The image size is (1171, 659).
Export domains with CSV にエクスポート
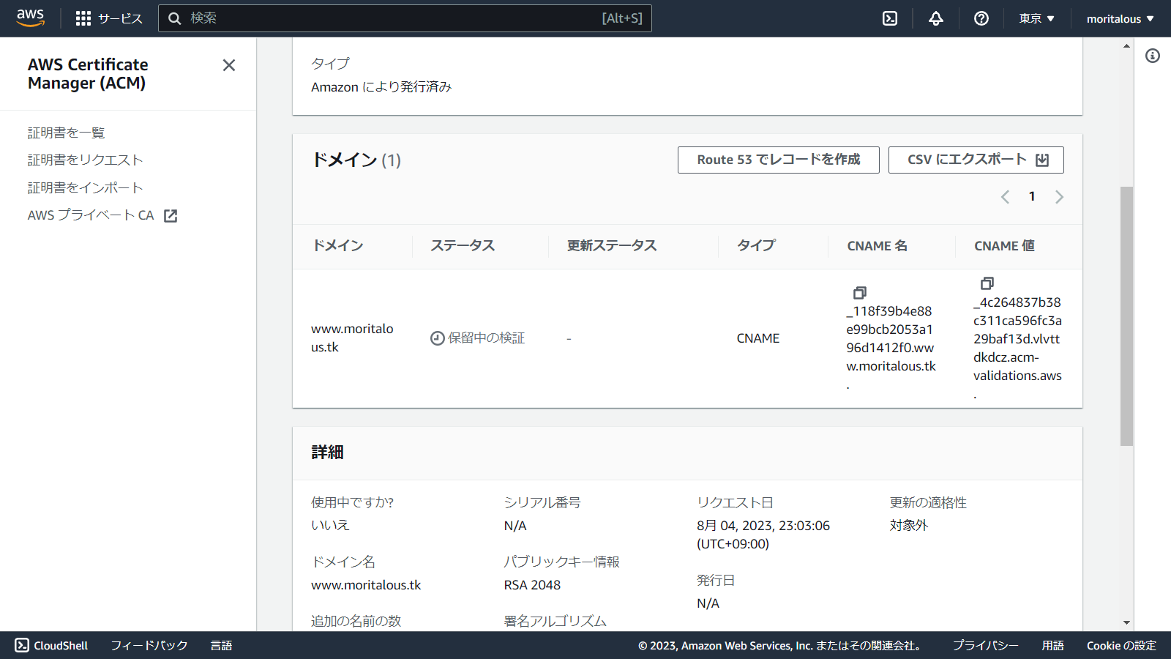(x=976, y=160)
